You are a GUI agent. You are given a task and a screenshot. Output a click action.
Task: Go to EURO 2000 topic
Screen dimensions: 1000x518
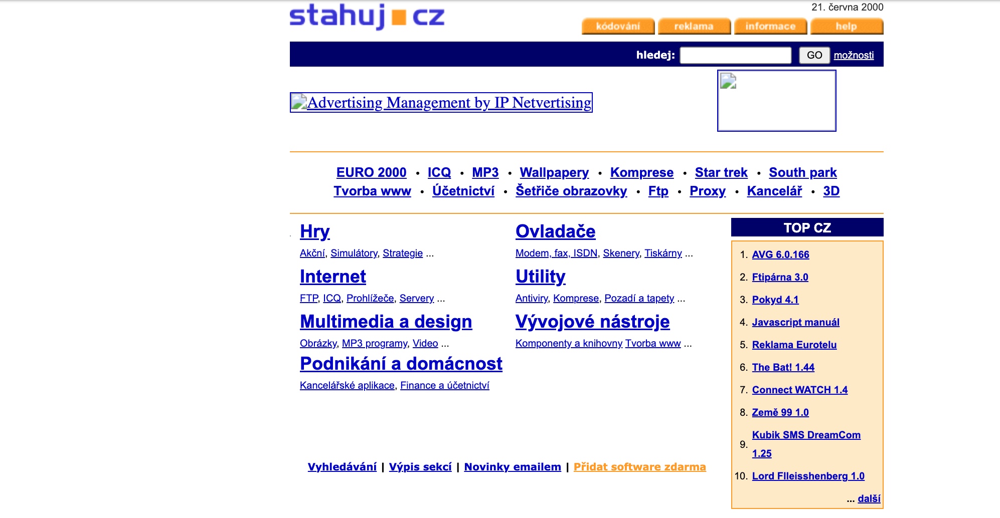(371, 172)
